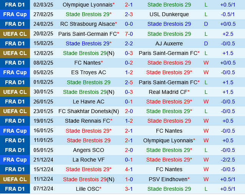245x195 pixels.
Task: Open Le Havre AC team link
Action: coord(89,102)
